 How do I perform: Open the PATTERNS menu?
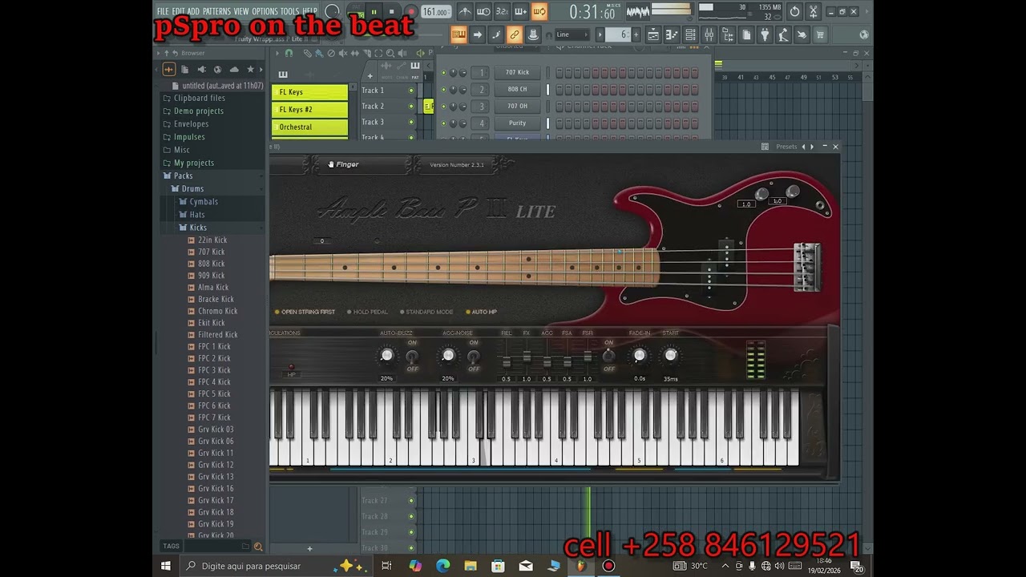[216, 11]
